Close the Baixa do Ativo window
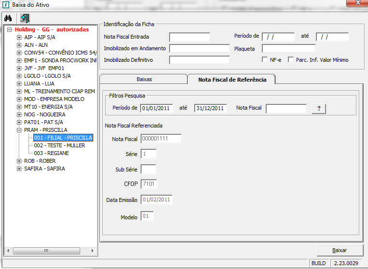The height and width of the screenshot is (269, 368). tap(357, 3)
